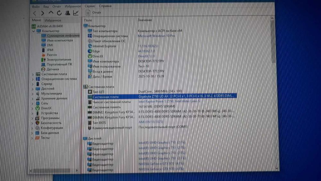Click the Internet Explorer row icon
Screen dimensions: 321x181
(90, 46)
